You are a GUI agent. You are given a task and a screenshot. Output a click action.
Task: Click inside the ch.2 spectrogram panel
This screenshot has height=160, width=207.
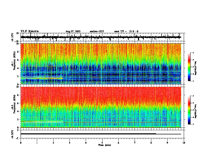click(x=101, y=107)
